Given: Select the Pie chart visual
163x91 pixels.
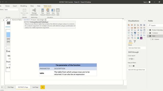Looking at the screenshot, I should 138,30.
